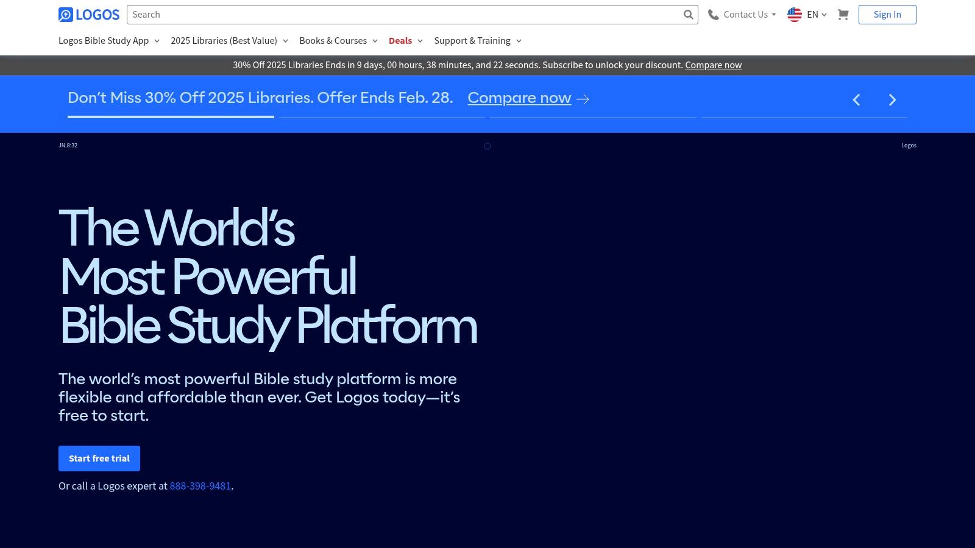Open the Deals menu

coord(406,41)
